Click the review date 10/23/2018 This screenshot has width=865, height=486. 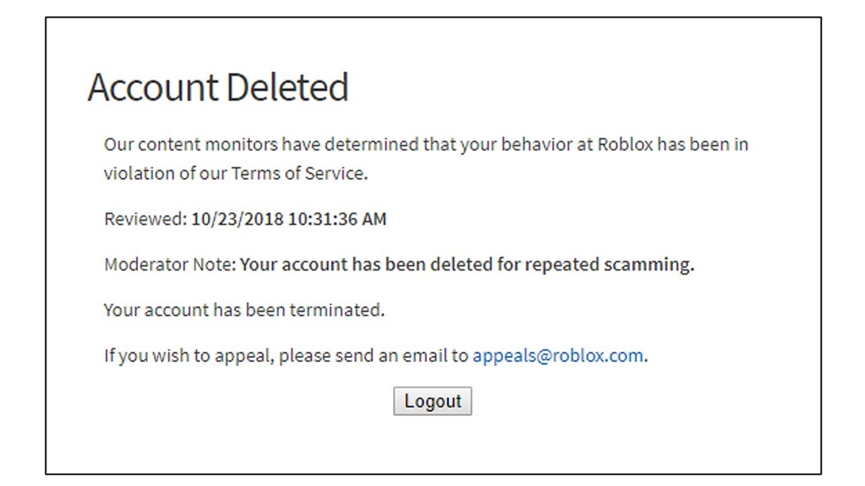pyautogui.click(x=237, y=219)
